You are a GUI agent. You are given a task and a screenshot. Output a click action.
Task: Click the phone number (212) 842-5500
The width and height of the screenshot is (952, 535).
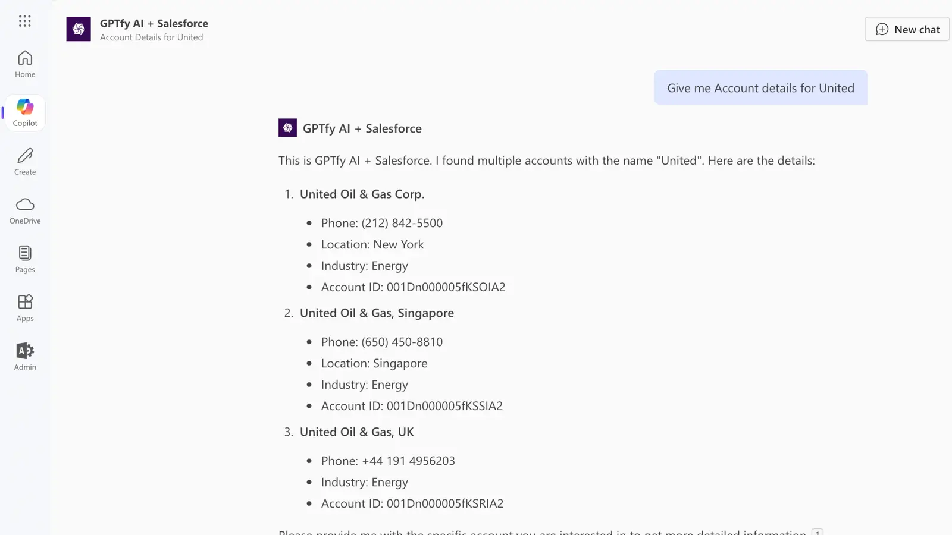click(402, 223)
